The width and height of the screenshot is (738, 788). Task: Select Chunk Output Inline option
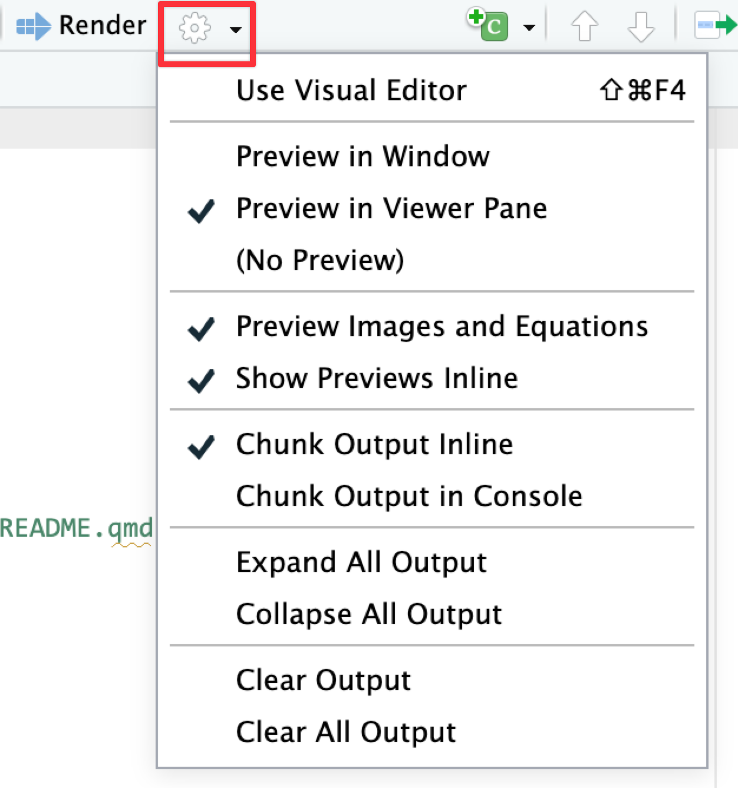[x=374, y=445]
